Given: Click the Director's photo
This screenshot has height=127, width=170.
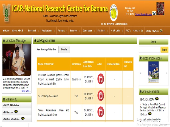Looking at the screenshot, I should [17, 60].
